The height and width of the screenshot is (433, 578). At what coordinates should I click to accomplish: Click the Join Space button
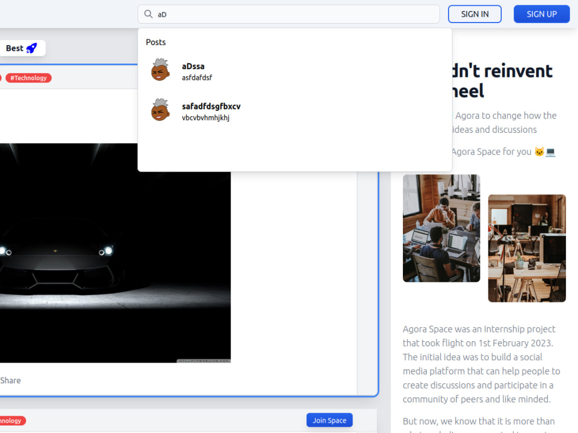pyautogui.click(x=329, y=420)
